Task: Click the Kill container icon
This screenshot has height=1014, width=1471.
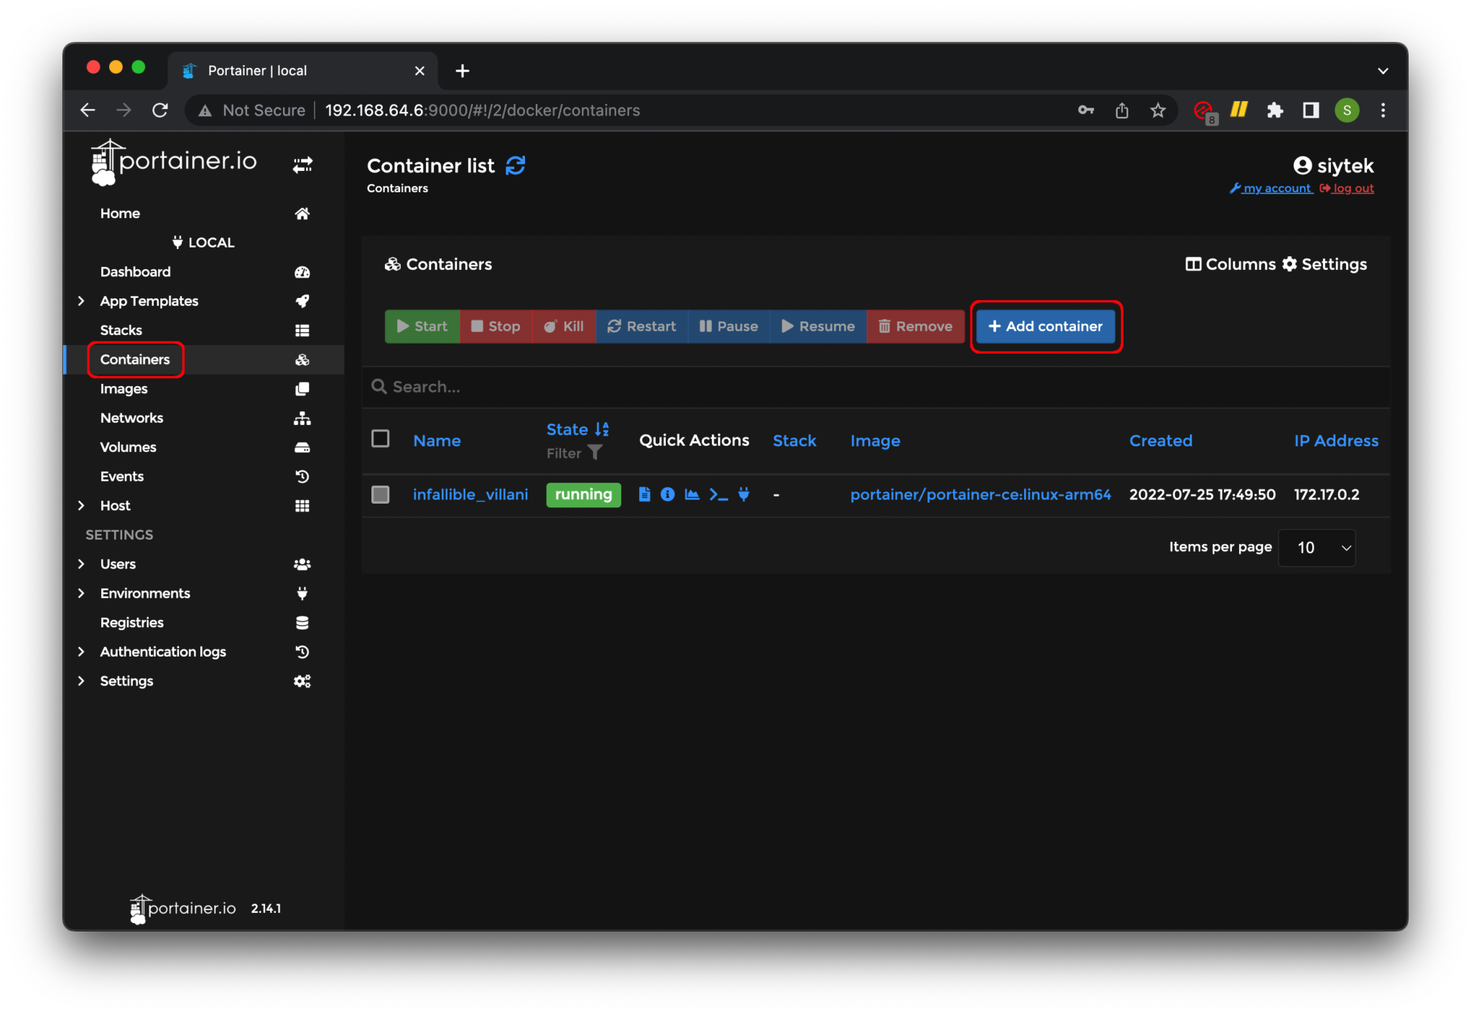Action: (562, 326)
